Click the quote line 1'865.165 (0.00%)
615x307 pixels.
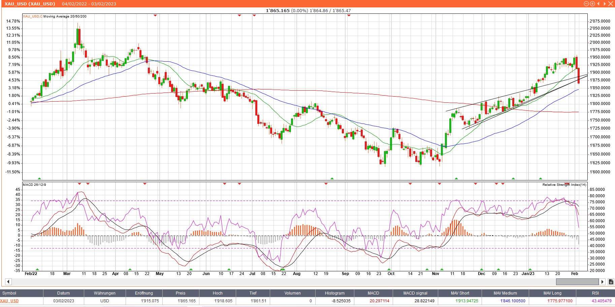point(287,10)
